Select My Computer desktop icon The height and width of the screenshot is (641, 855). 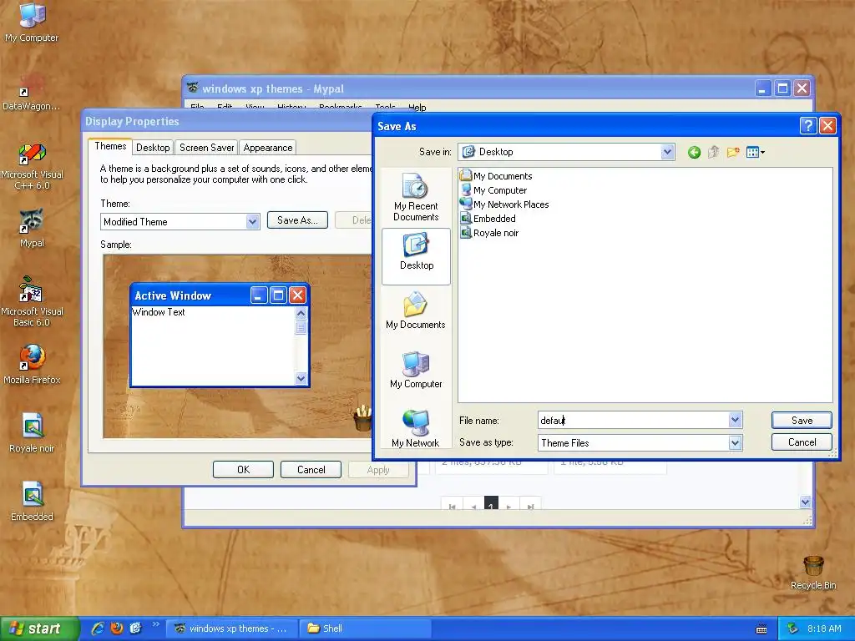(x=32, y=23)
